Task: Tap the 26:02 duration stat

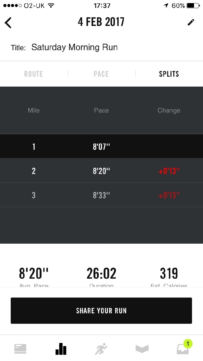Action: coord(101,274)
